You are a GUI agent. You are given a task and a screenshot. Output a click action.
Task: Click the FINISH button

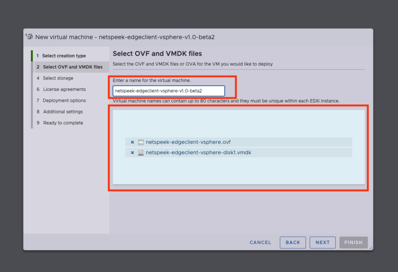(x=353, y=242)
